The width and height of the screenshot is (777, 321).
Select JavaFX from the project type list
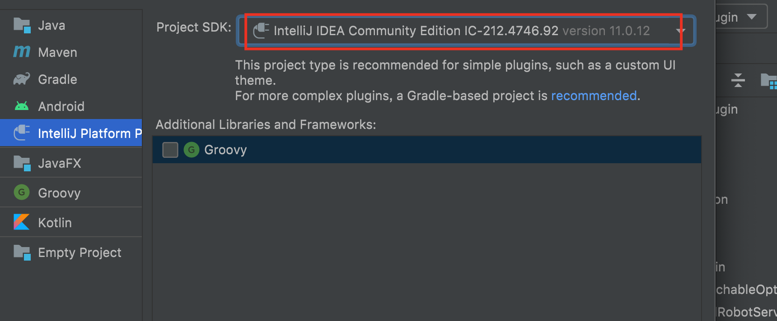point(59,163)
